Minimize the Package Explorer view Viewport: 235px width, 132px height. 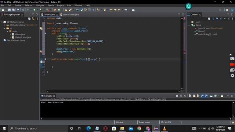point(33,14)
